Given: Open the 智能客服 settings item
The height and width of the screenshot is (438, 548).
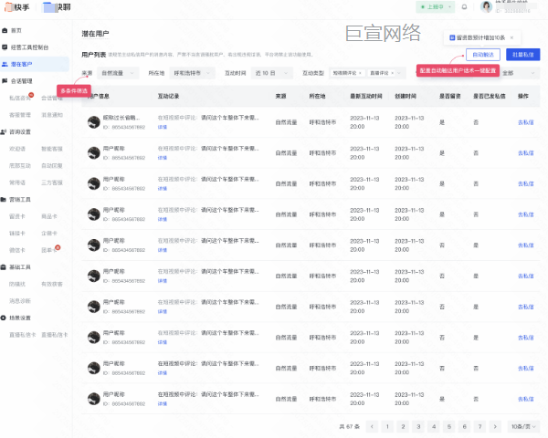Looking at the screenshot, I should pos(52,149).
